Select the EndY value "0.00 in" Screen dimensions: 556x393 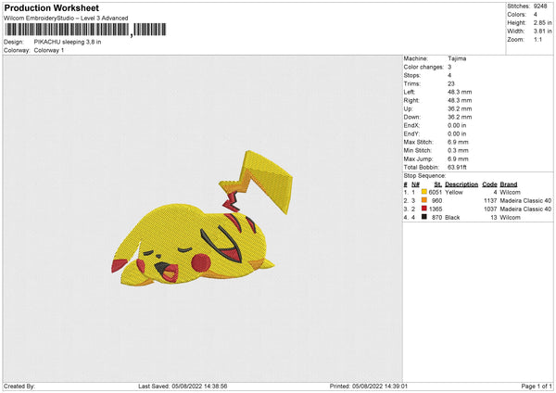[x=457, y=133]
